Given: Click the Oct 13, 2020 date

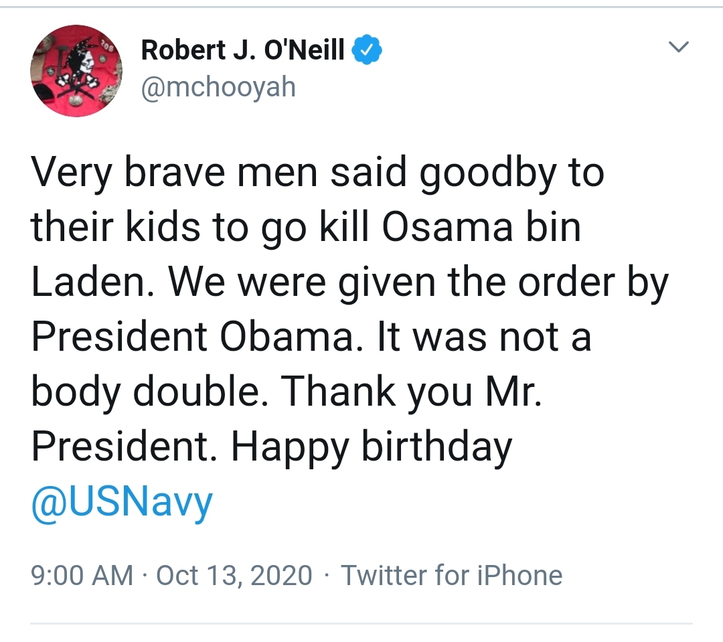Looking at the screenshot, I should pyautogui.click(x=234, y=575).
